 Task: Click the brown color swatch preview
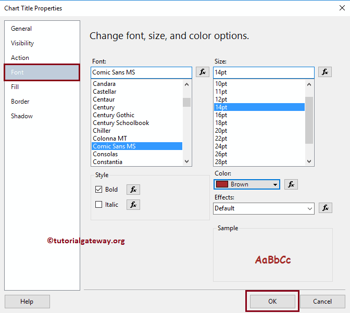[222, 184]
